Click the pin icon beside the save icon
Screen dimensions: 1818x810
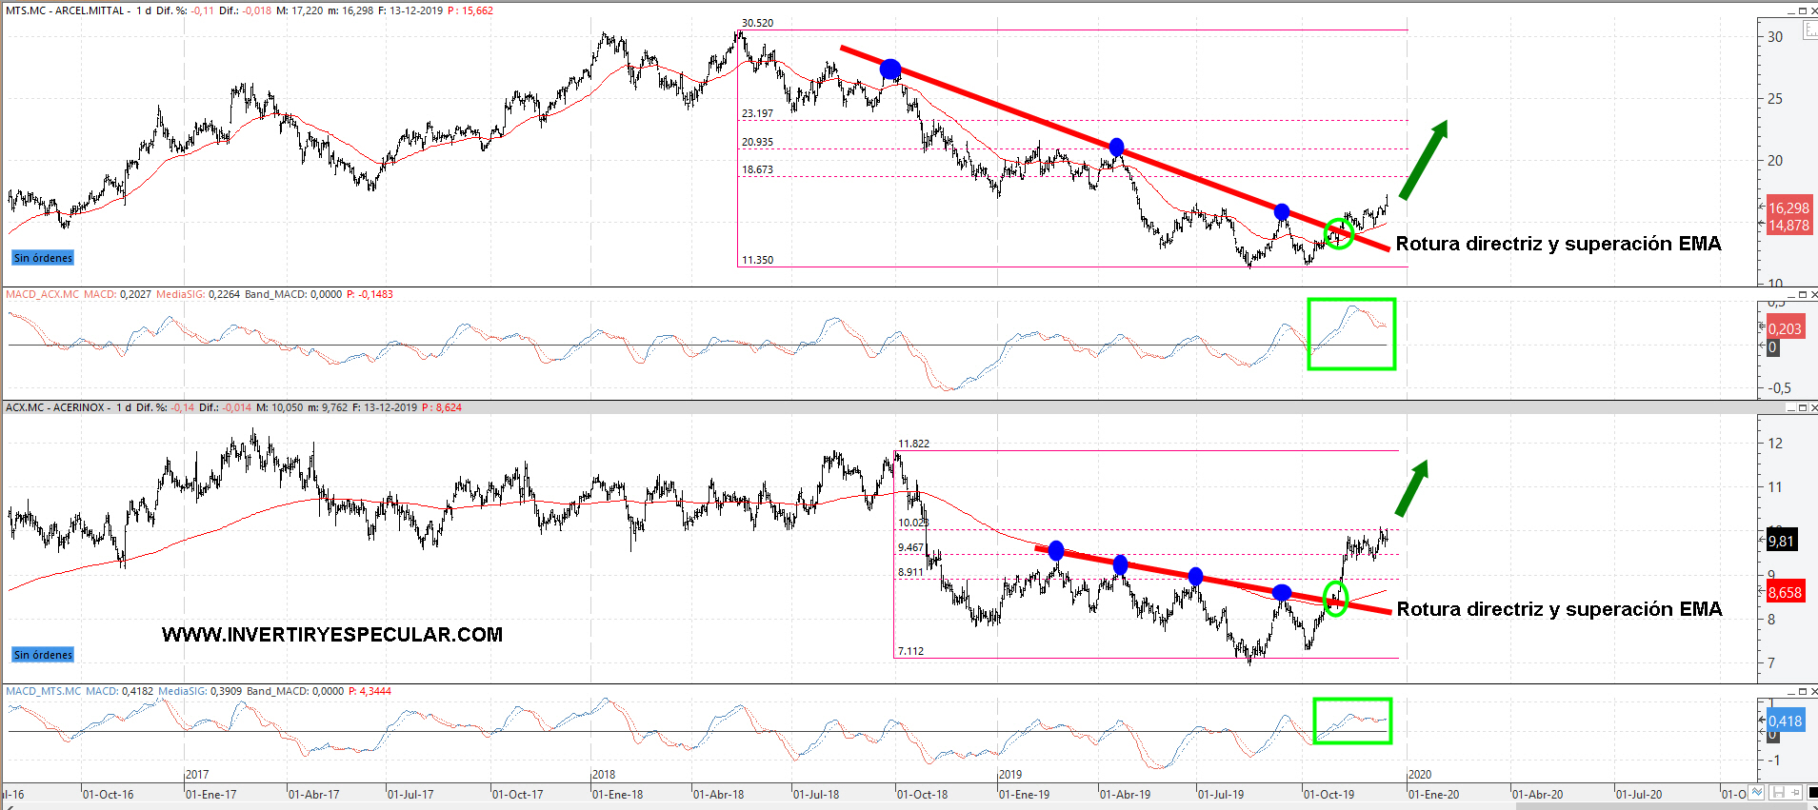(1795, 793)
